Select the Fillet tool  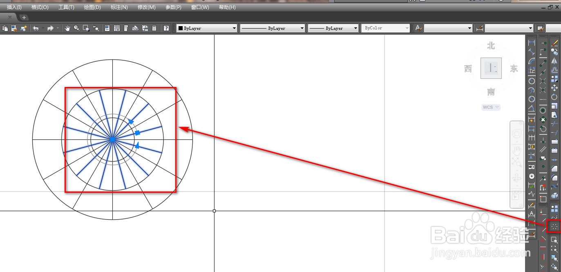pos(554,177)
